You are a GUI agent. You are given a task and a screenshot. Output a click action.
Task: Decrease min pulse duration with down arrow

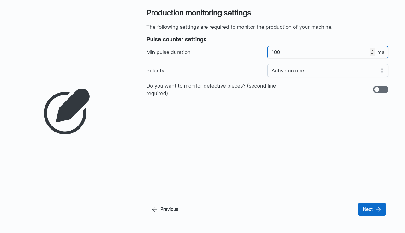pyautogui.click(x=372, y=54)
